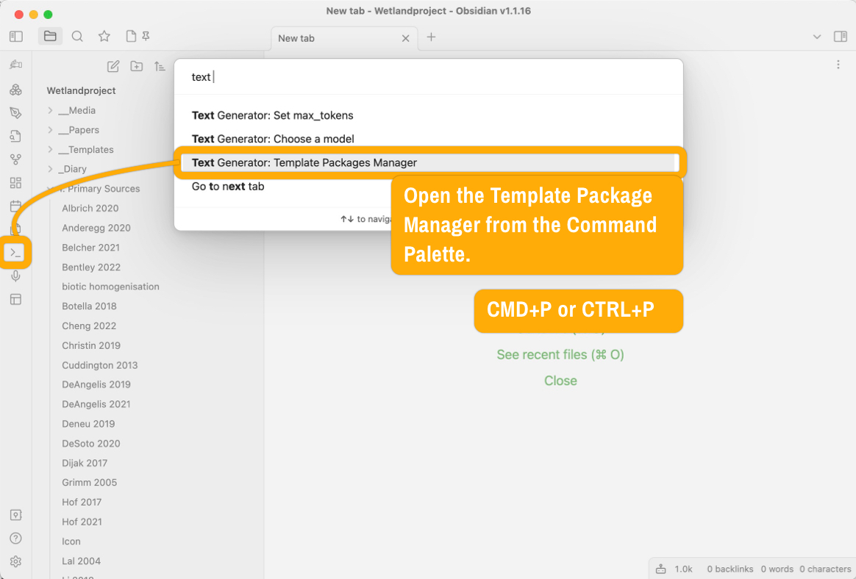Click the layout template ribbon icon
The height and width of the screenshot is (579, 856).
coord(16,300)
